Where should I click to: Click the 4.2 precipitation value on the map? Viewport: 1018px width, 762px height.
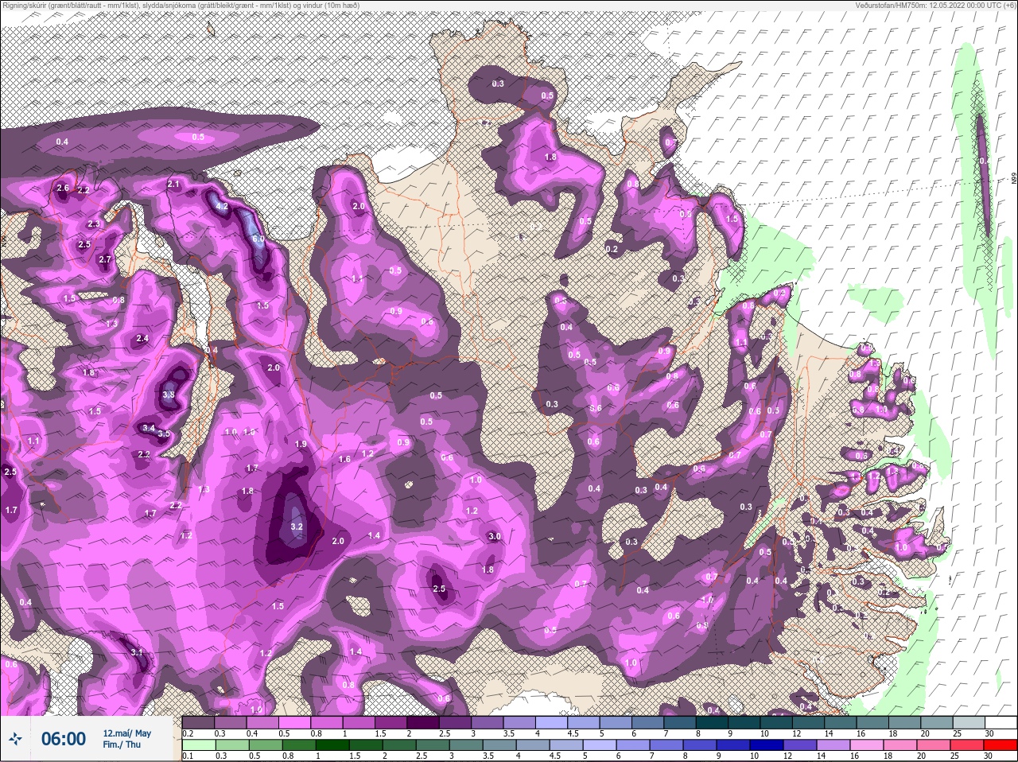(223, 206)
